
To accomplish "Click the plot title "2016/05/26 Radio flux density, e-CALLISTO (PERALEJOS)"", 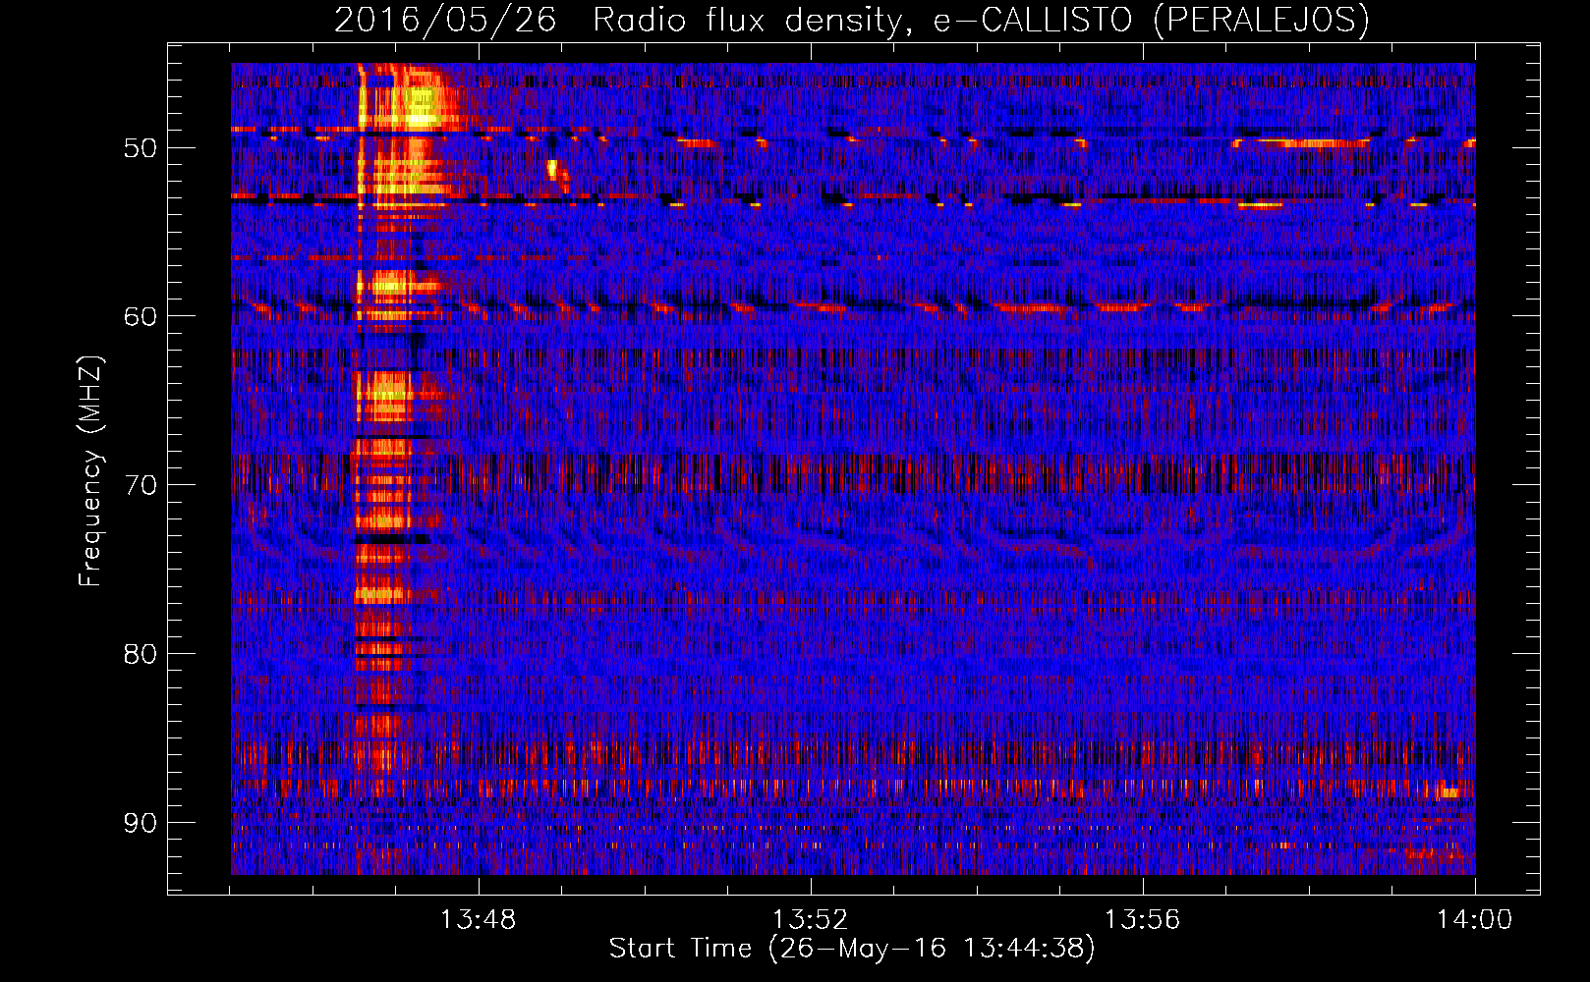I will click(x=852, y=20).
